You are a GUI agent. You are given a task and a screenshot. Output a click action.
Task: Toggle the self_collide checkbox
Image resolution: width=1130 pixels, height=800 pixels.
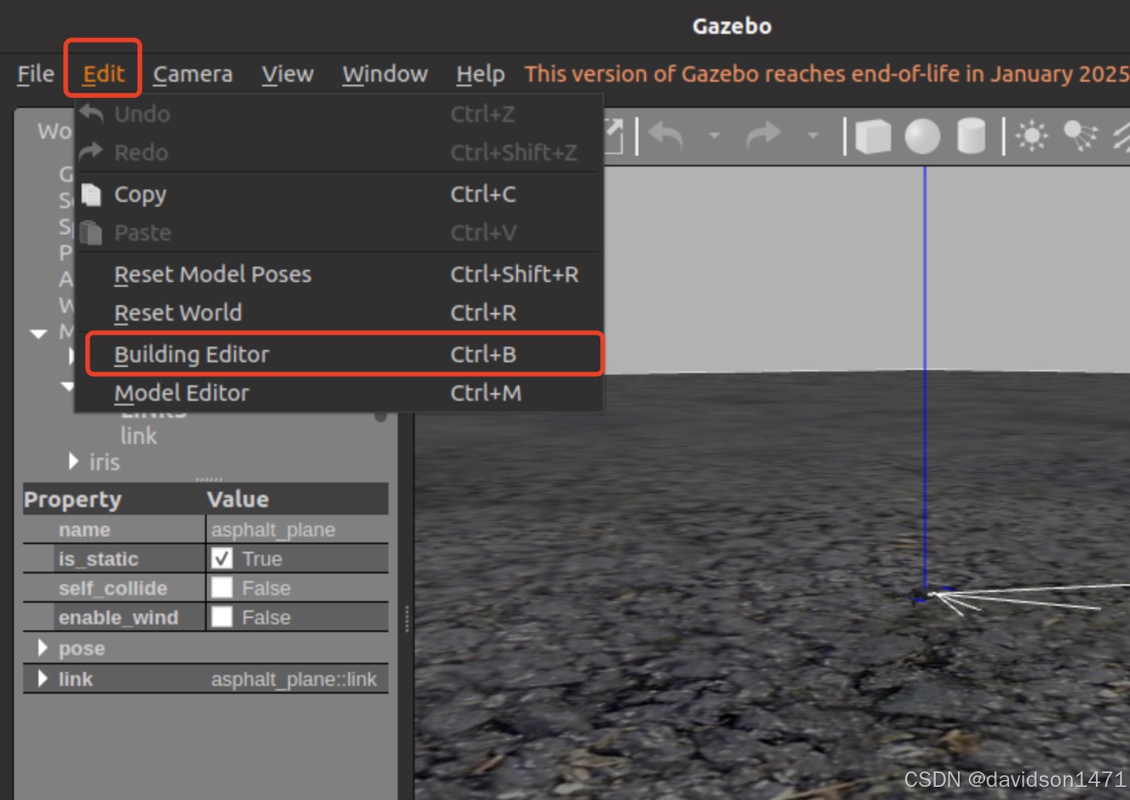pyautogui.click(x=222, y=587)
